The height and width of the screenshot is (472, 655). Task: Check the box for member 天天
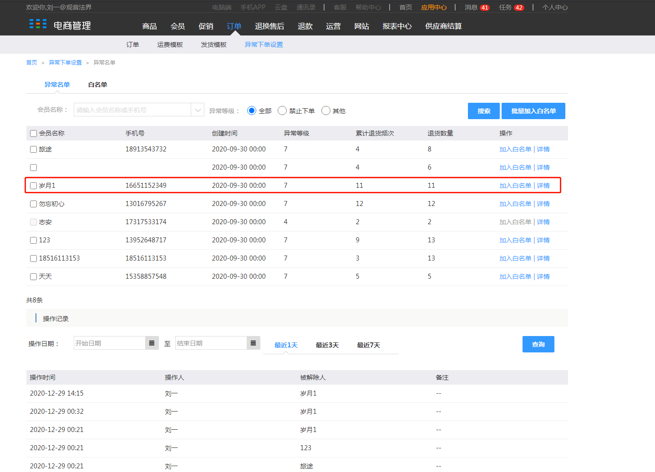[x=33, y=276]
